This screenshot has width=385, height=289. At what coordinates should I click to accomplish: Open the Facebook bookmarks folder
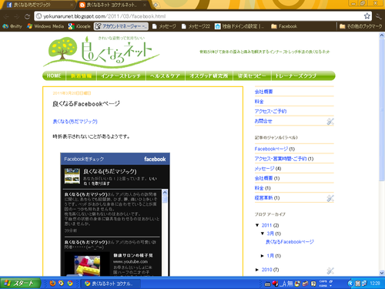point(284,26)
